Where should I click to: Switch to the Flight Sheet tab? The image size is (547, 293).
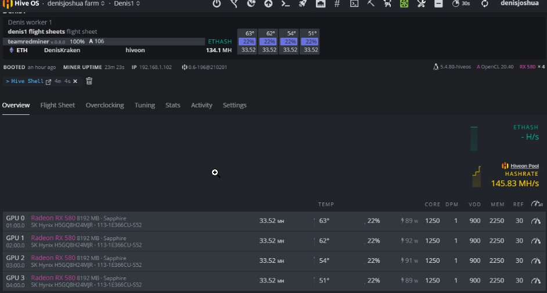point(57,105)
